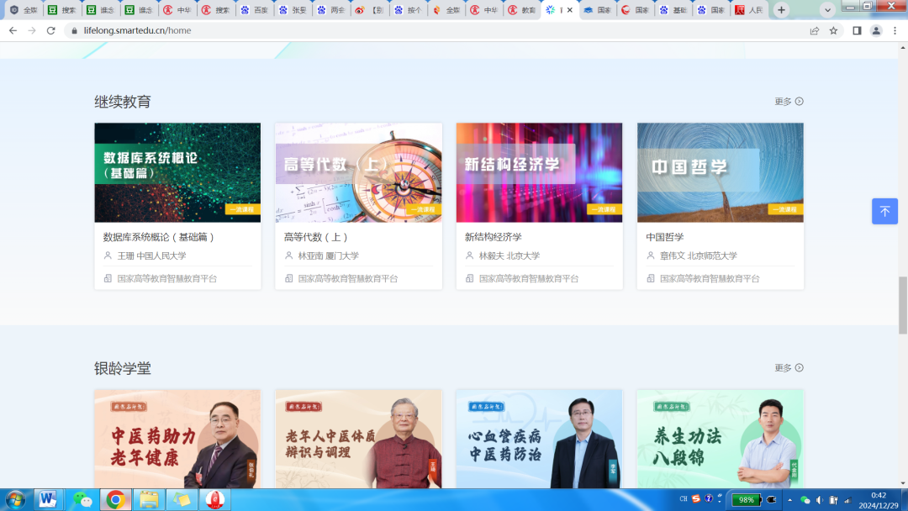Open the 中国哲学 course thumbnail

(720, 172)
